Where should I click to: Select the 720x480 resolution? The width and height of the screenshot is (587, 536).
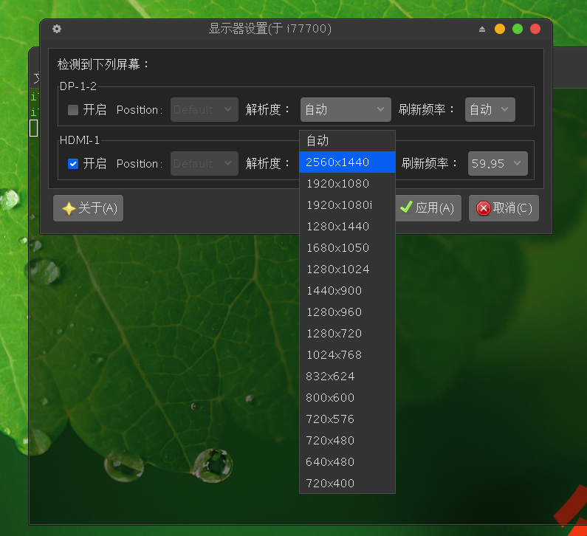click(348, 441)
